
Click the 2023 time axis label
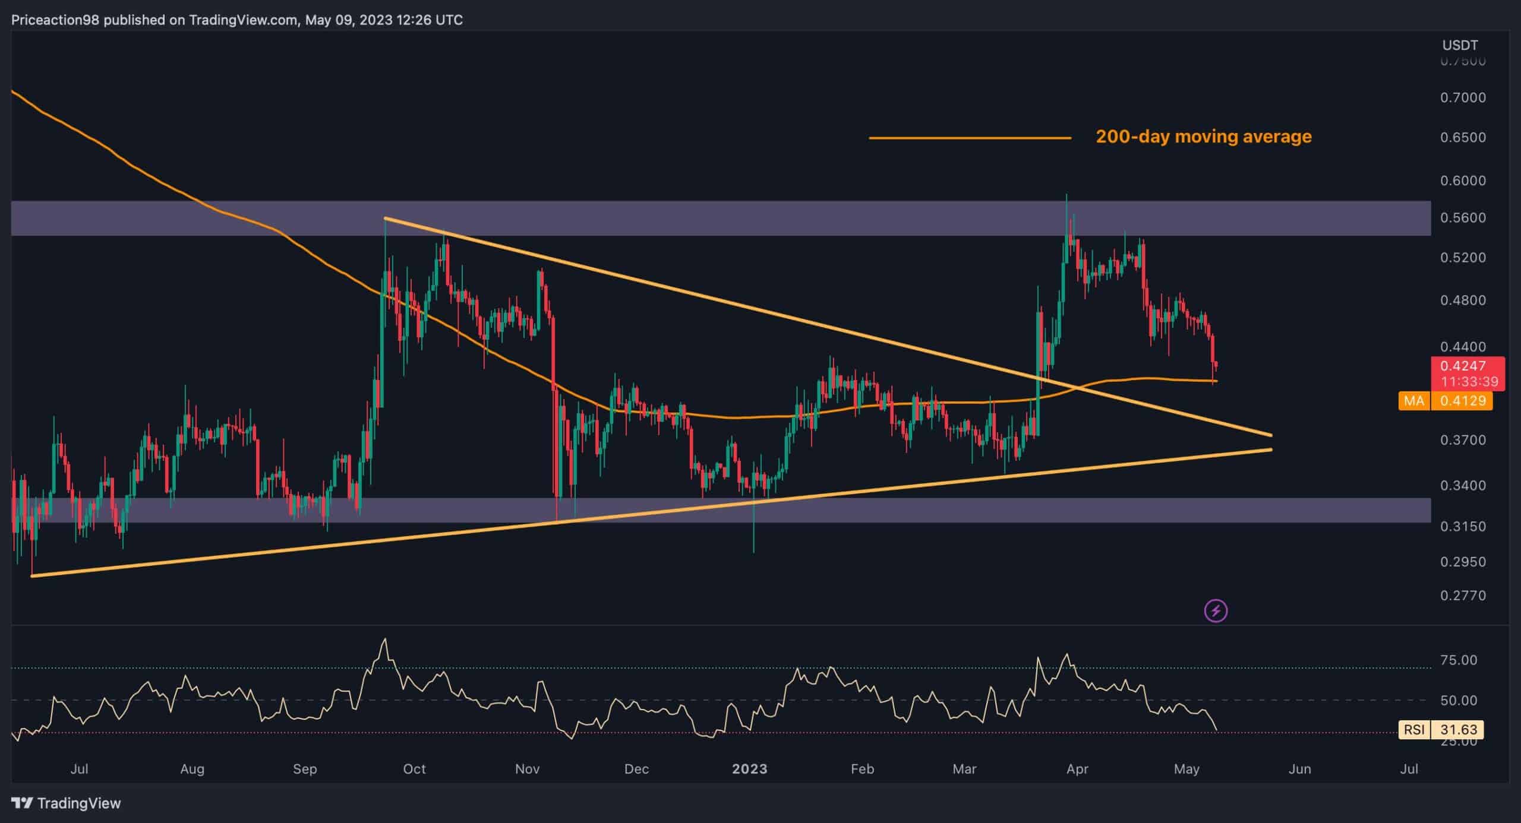[x=749, y=769]
